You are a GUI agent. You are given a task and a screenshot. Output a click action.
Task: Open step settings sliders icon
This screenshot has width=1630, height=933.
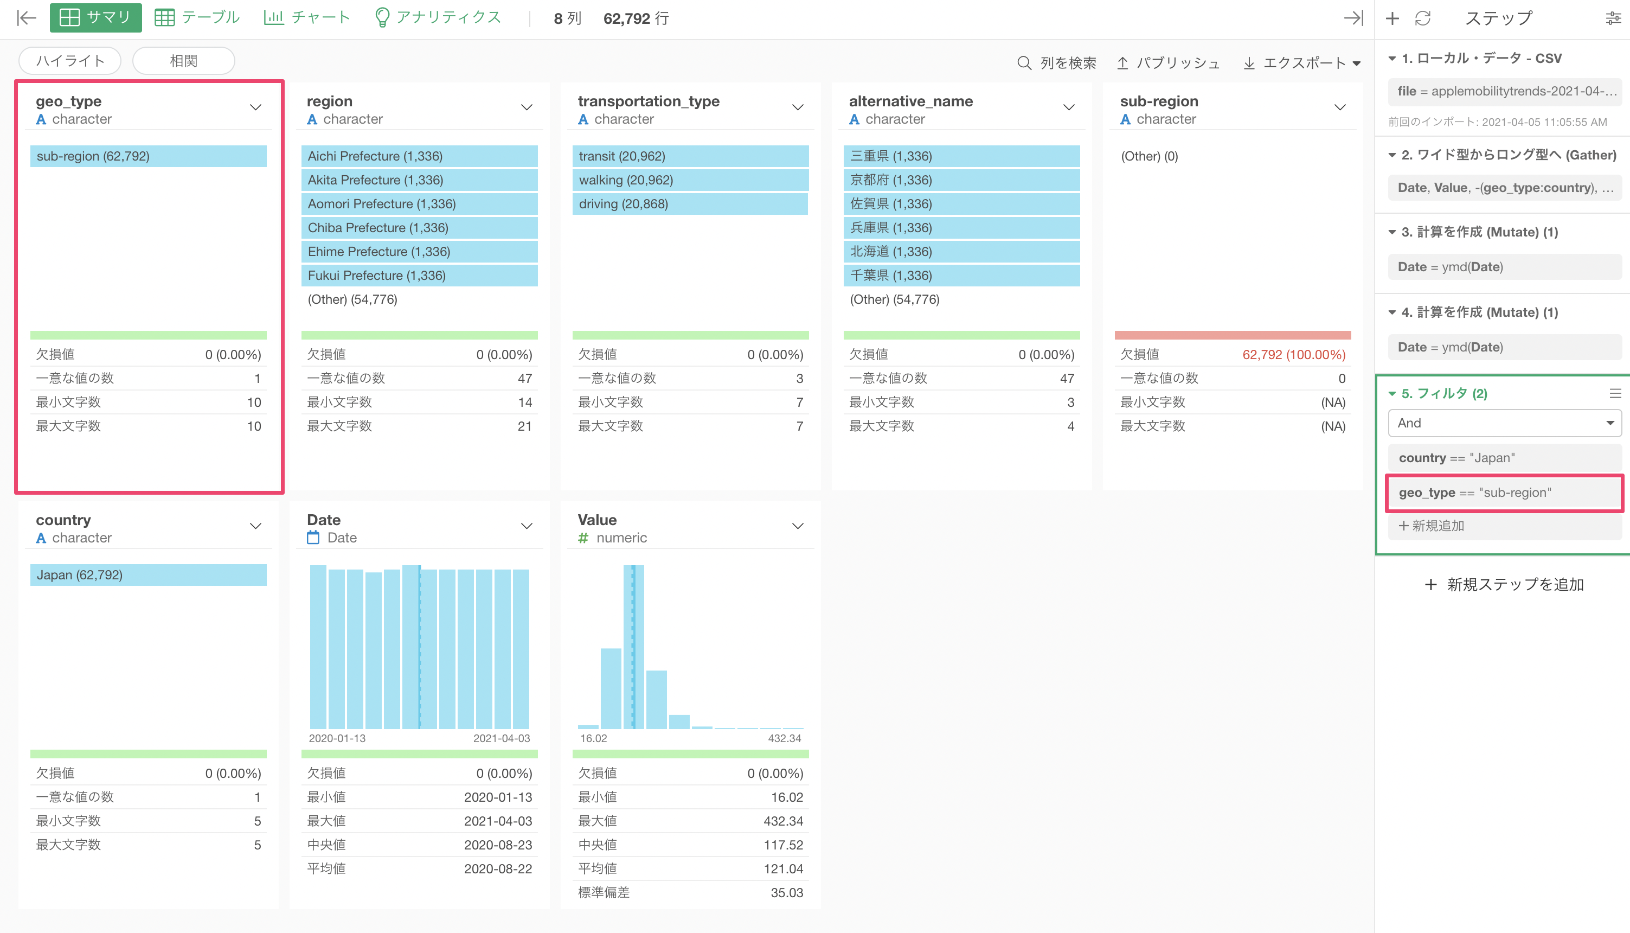1613,18
